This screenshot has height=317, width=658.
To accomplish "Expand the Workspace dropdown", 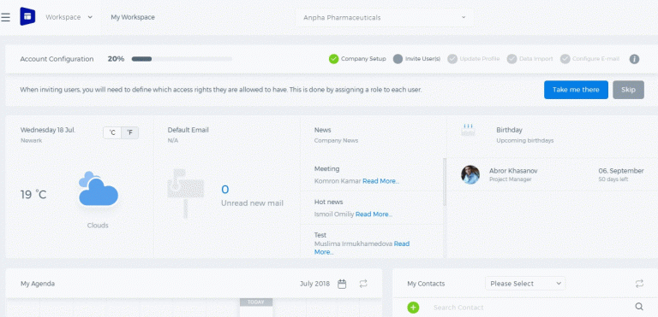I will point(69,17).
